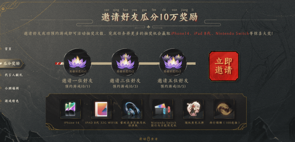Click the 西行锦鲤 golden koi icon
Viewport: 295px width, 142px height.
pos(224,109)
